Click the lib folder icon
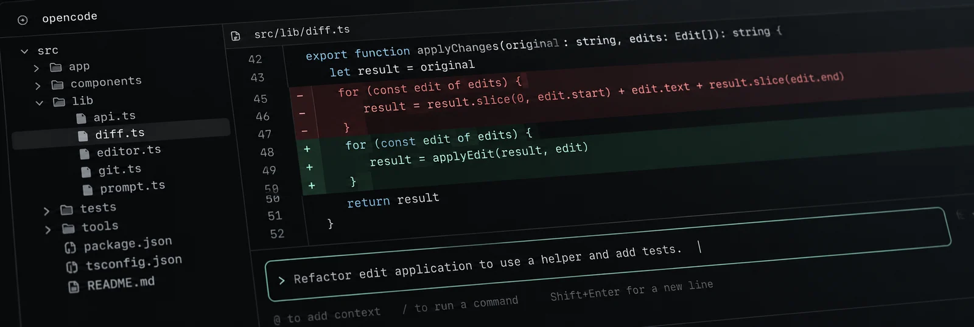 [59, 102]
